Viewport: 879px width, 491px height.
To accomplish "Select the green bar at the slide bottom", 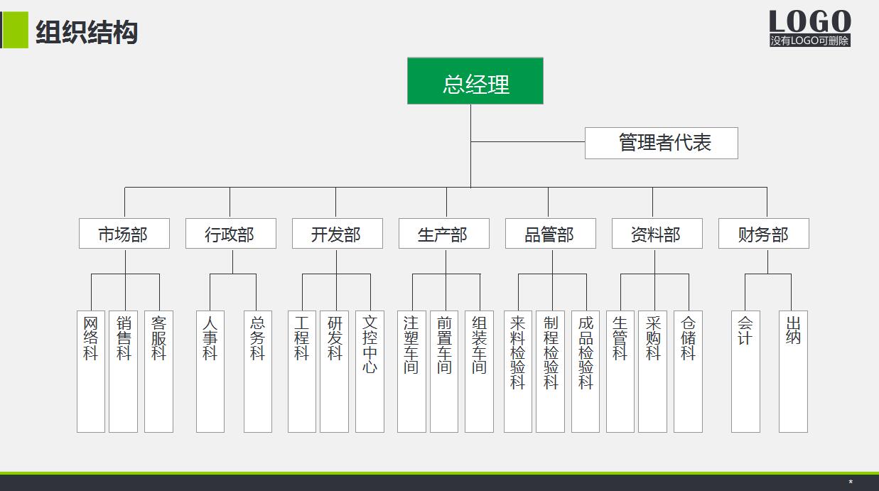I will click(439, 470).
